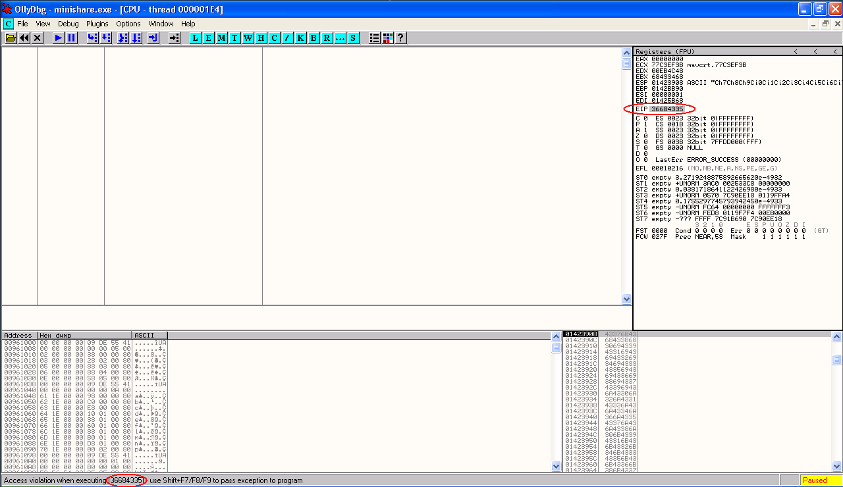Screen dimensions: 843x487
Task: Show the Call stack with the K button
Action: click(x=301, y=38)
